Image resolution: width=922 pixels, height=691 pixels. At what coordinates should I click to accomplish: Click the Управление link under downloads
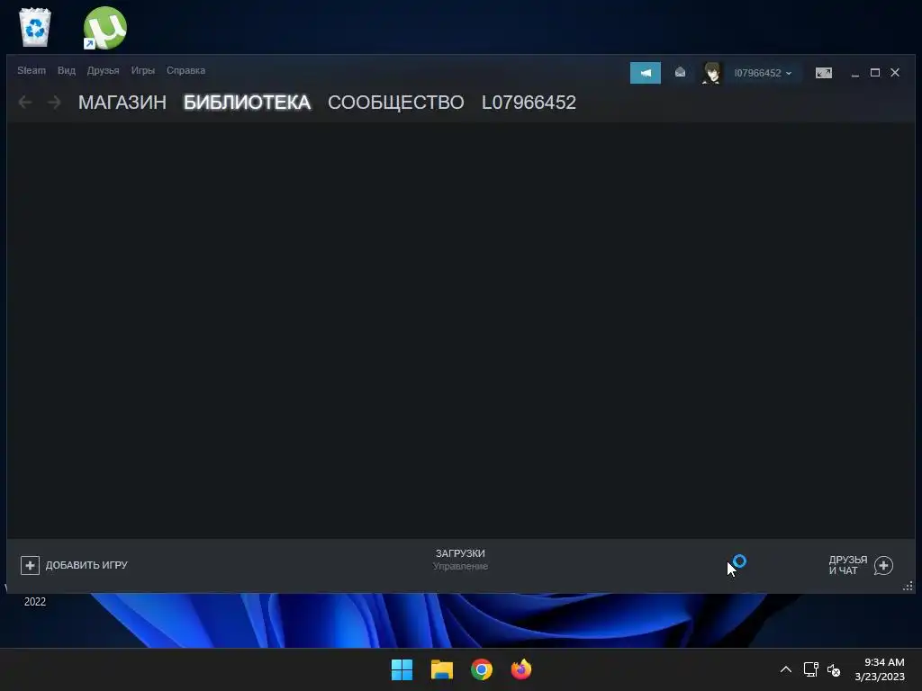460,567
